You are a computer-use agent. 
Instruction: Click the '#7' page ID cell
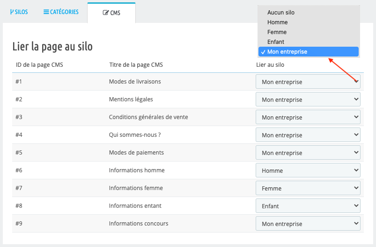tap(19, 188)
